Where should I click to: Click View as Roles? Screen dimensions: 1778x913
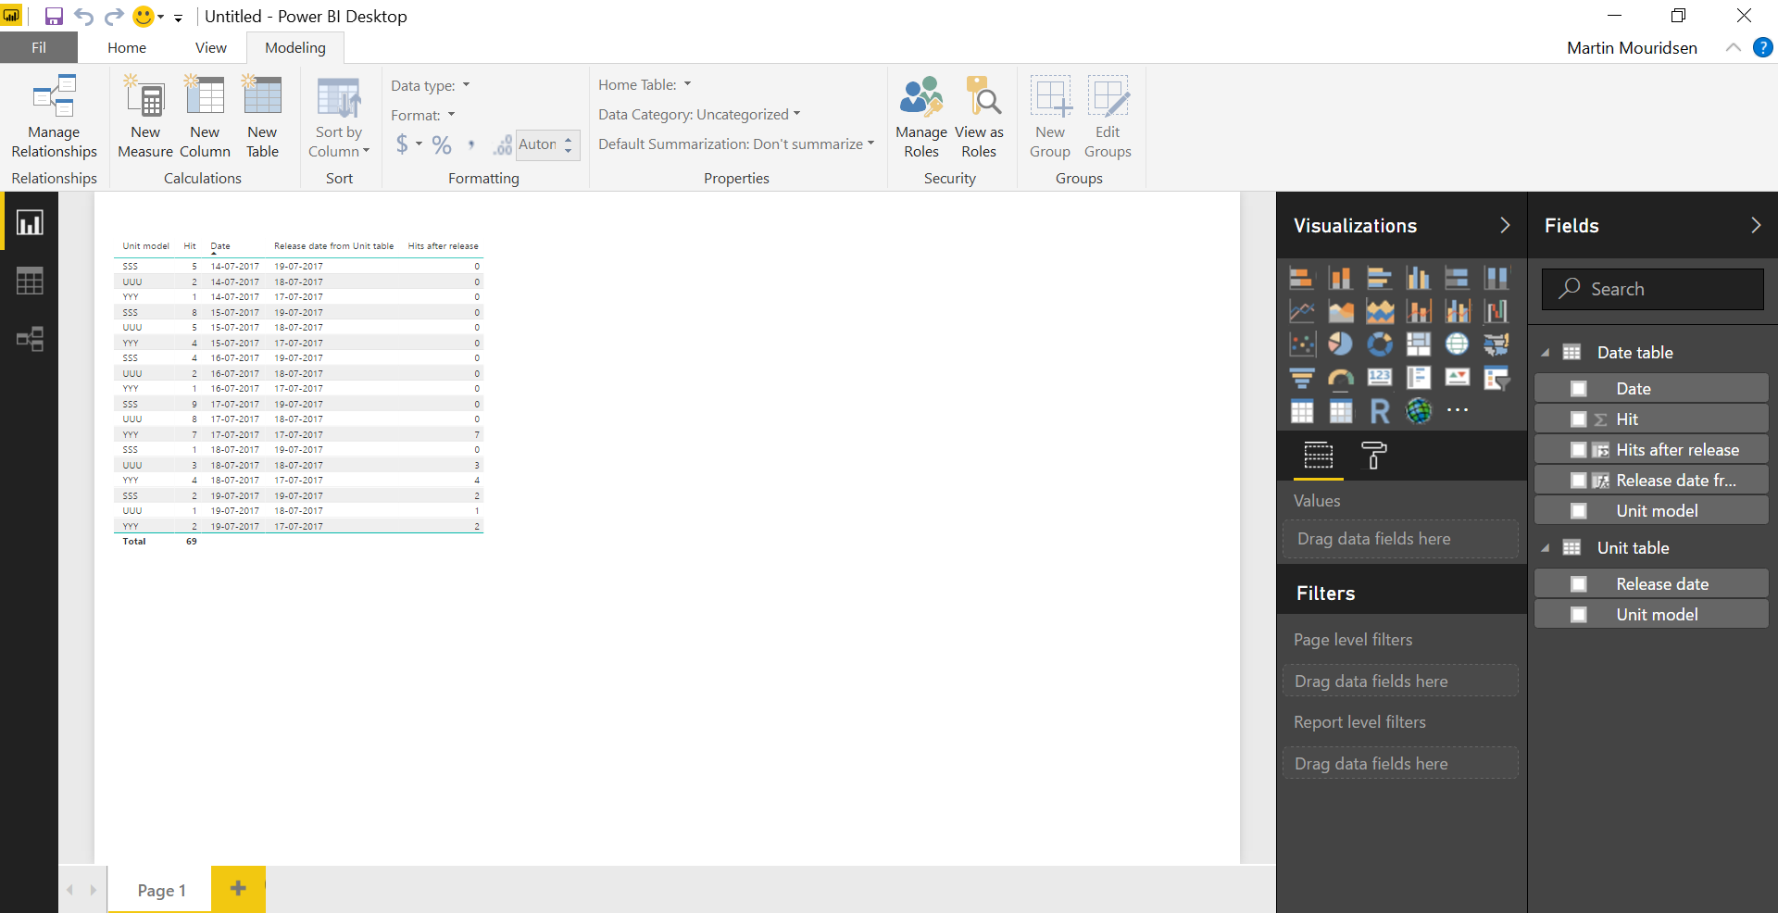(x=979, y=118)
